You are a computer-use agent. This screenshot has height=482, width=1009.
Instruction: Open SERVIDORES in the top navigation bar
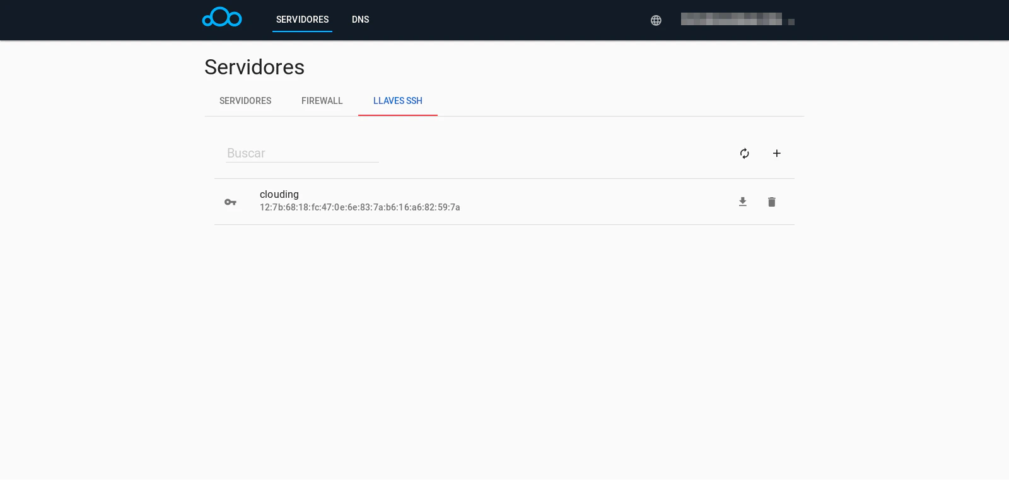(302, 20)
